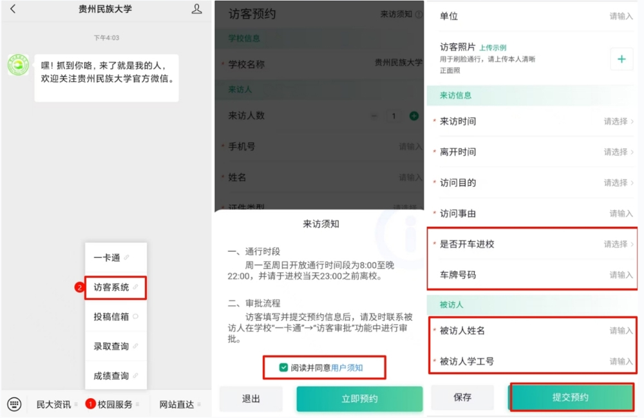Tap the back arrow in WeChat header
The height and width of the screenshot is (418, 644).
13,8
